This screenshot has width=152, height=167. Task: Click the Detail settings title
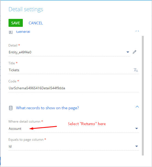pos(26,9)
